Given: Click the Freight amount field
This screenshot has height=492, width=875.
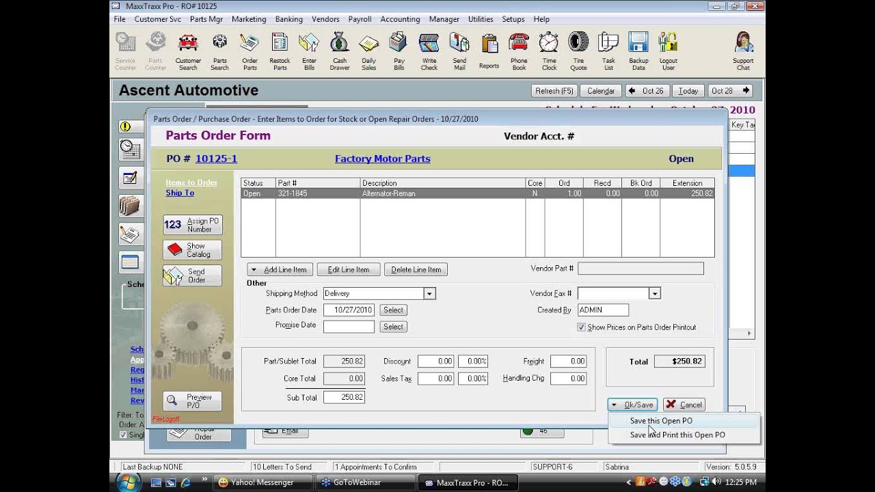Looking at the screenshot, I should click(568, 361).
